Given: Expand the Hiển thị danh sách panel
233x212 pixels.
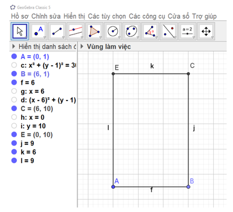Looking at the screenshot, I should (14, 47).
